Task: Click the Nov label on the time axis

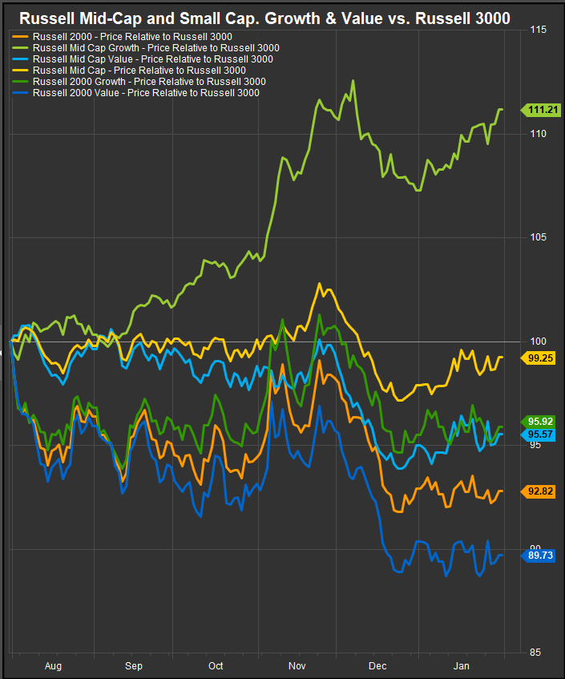Action: tap(297, 666)
